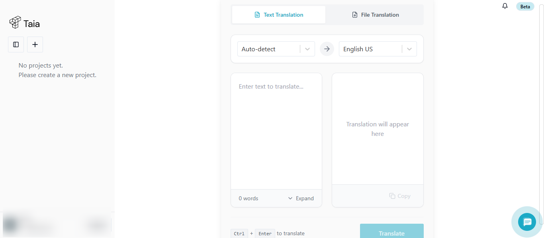Viewport: 544px width, 238px height.
Task: Click the Beta badge
Action: [525, 6]
